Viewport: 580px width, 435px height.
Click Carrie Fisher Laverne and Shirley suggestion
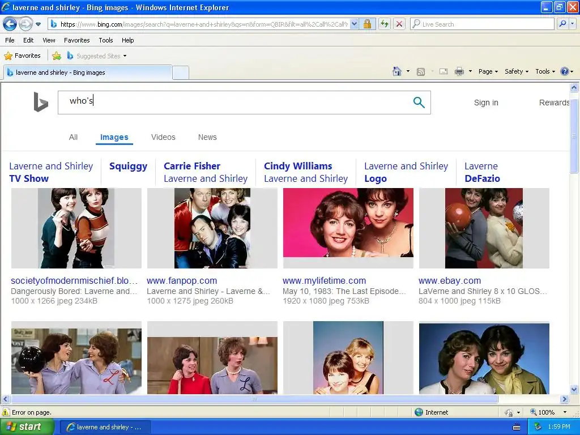[x=206, y=172]
